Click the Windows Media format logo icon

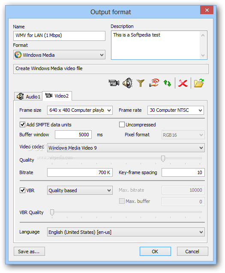click(18, 55)
